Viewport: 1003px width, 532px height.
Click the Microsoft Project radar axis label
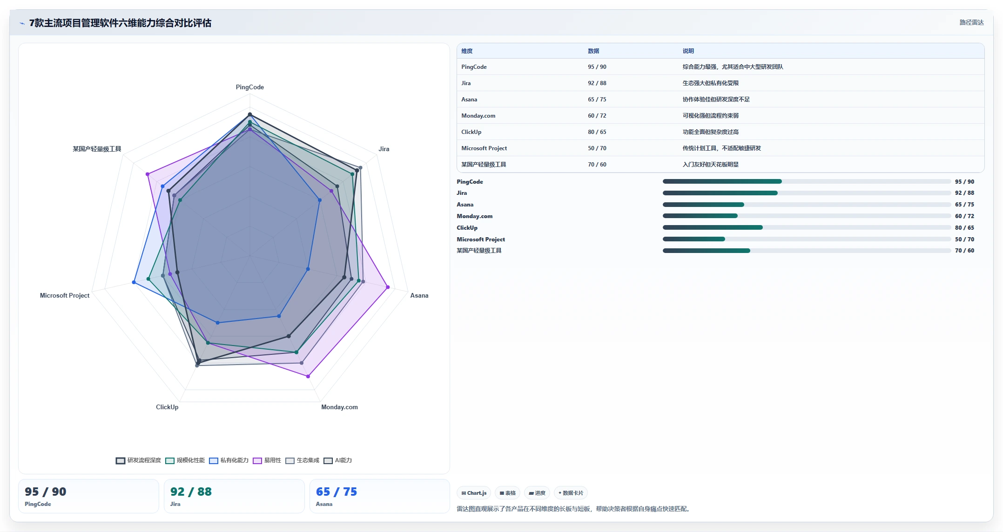tap(65, 296)
